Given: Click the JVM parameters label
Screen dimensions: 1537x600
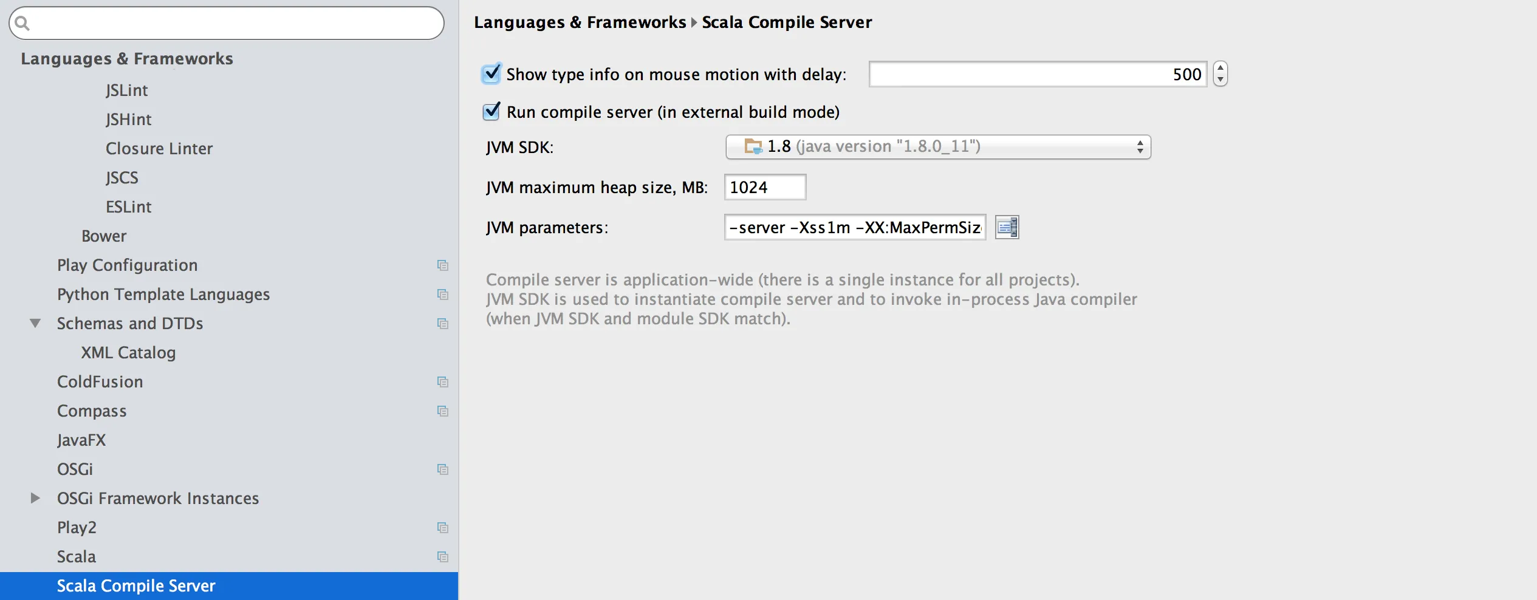Looking at the screenshot, I should tap(547, 228).
